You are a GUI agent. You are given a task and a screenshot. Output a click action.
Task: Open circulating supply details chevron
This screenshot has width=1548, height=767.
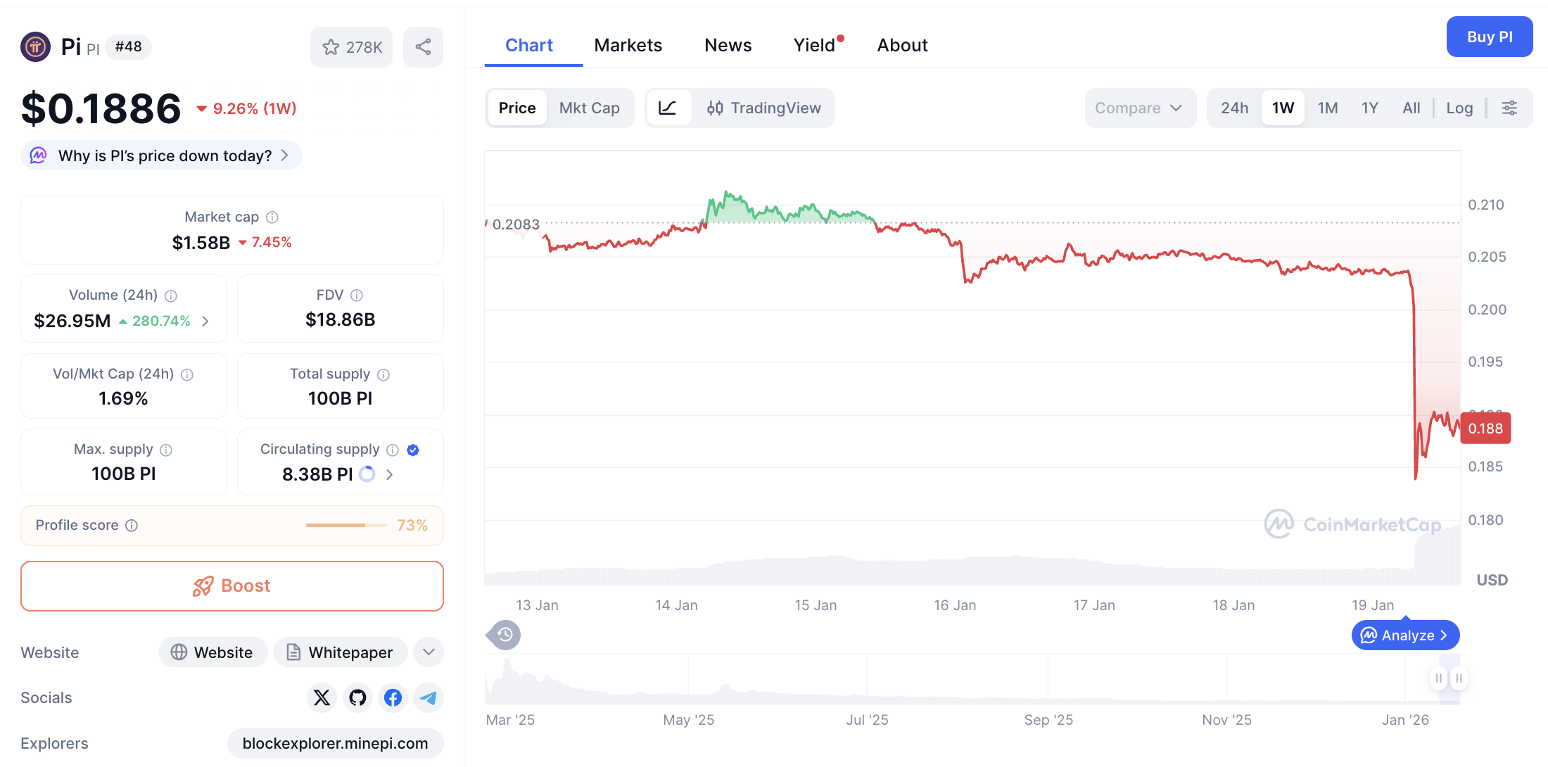[389, 474]
